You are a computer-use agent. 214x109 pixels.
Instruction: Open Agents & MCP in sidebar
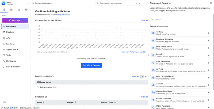click(x=15, y=50)
